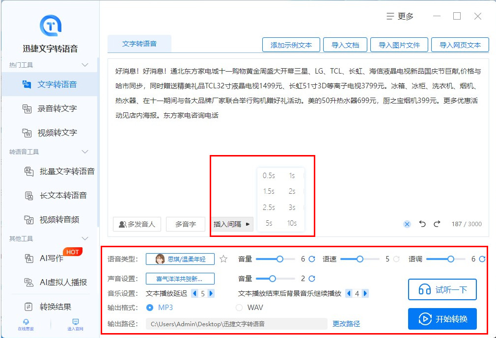The height and width of the screenshot is (338, 496).
Task: Insert a 5s pause
Action: pyautogui.click(x=269, y=223)
